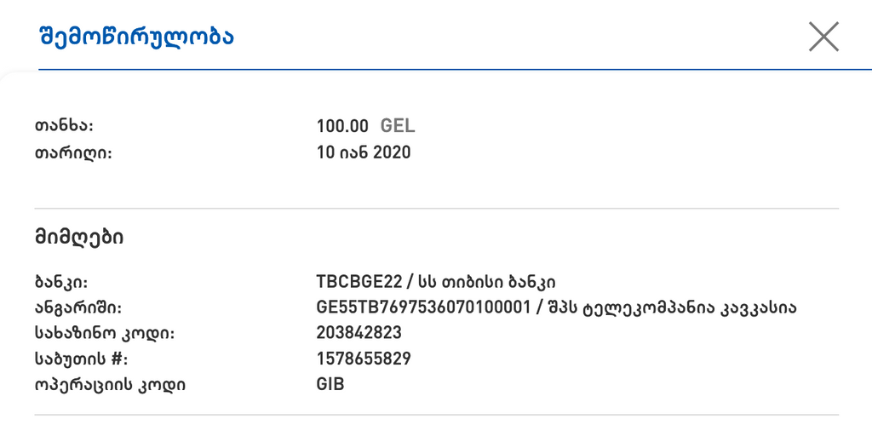The image size is (872, 425).
Task: Select the GIB operation code value
Action: pyautogui.click(x=330, y=384)
